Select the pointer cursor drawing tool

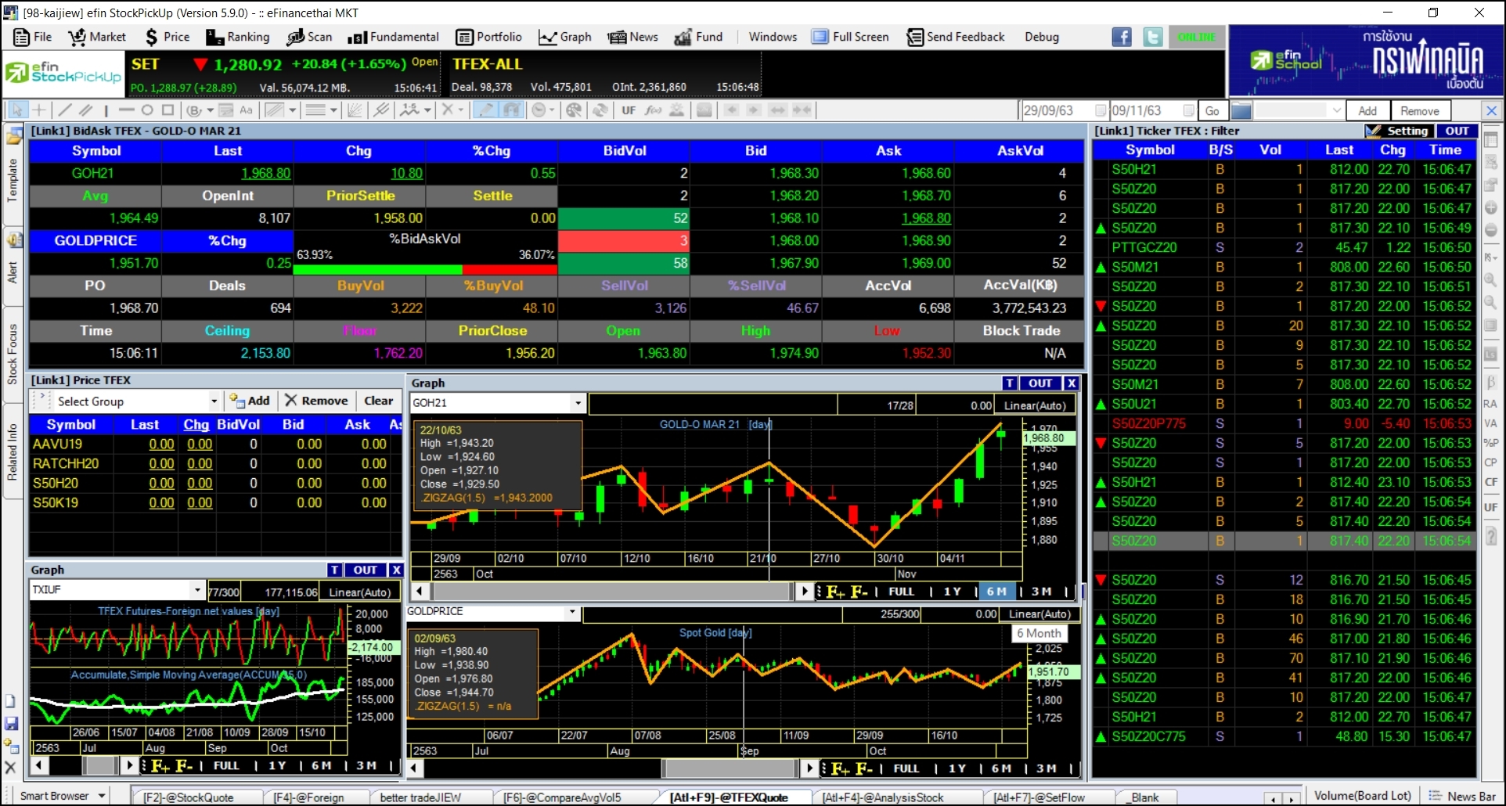click(x=17, y=110)
